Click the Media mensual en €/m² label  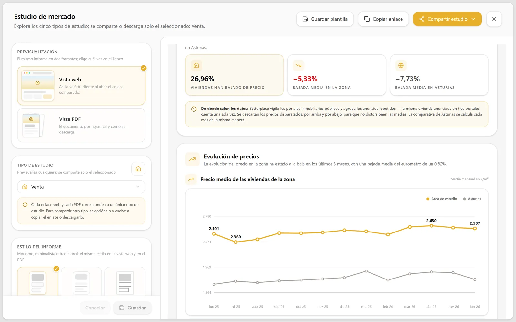[x=470, y=179]
